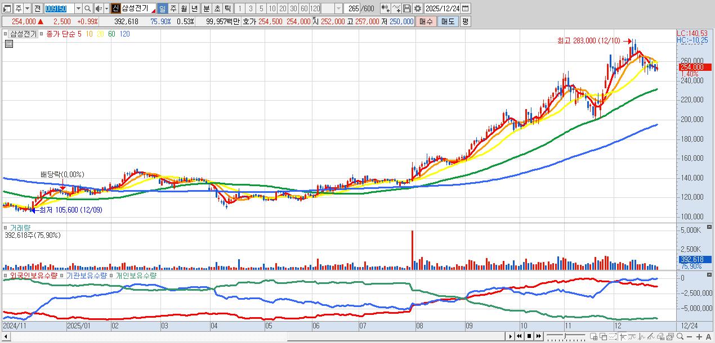Click the play button in bottom bar
715x343 pixels.
click(511, 336)
